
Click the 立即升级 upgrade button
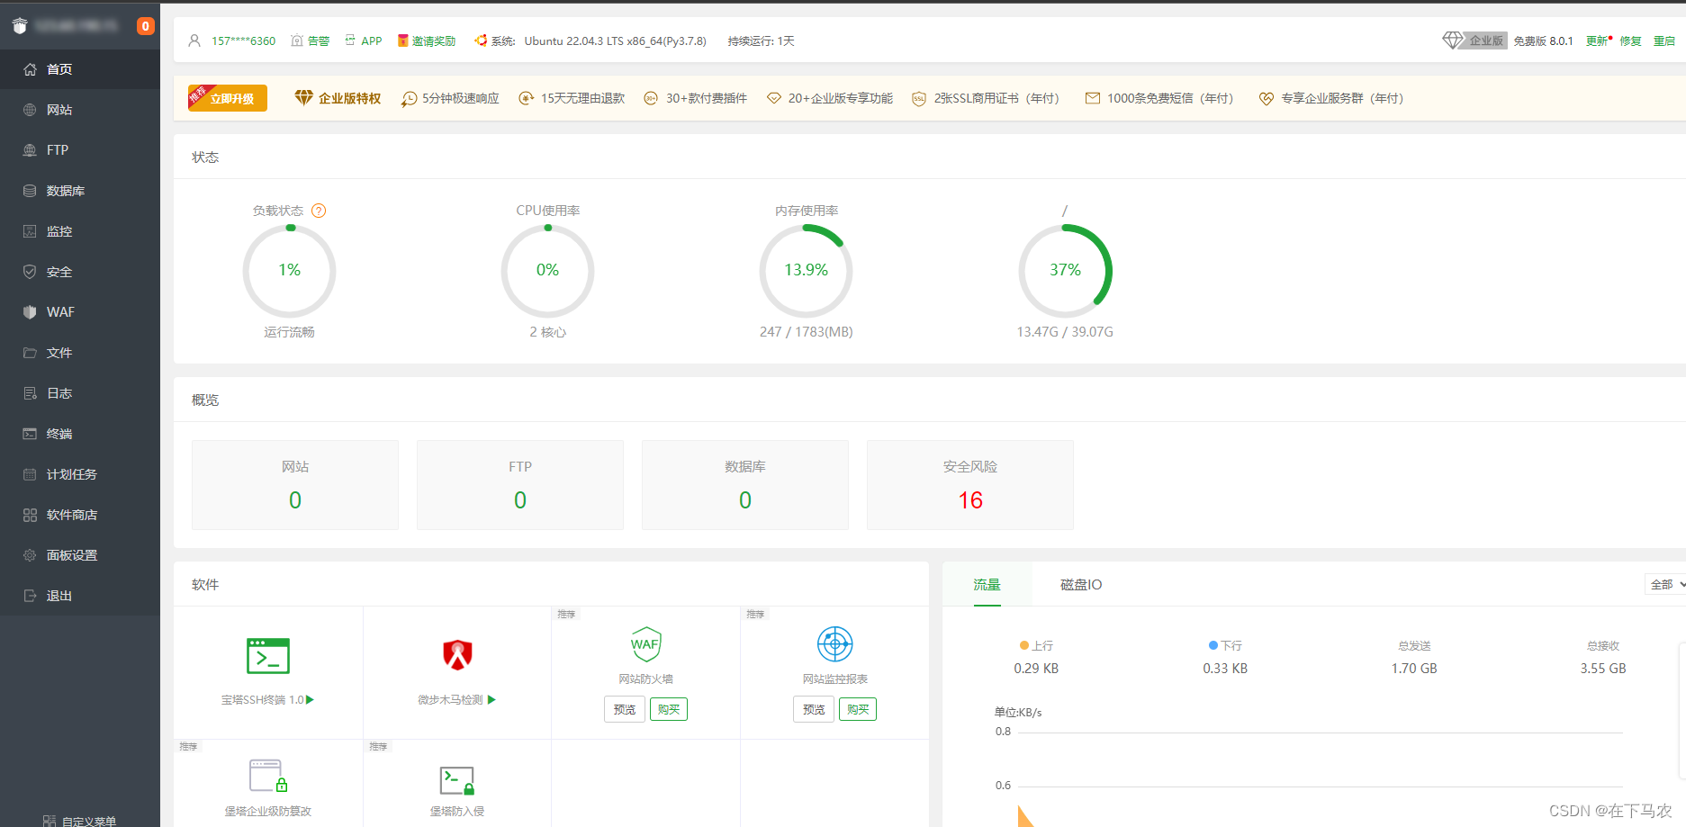(228, 98)
